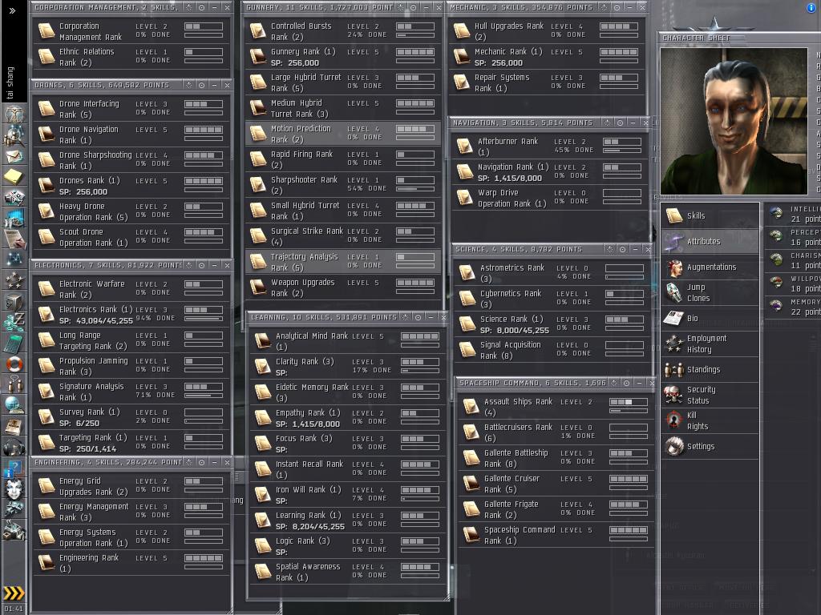Toggle pin on Engineering skills window

point(189,462)
